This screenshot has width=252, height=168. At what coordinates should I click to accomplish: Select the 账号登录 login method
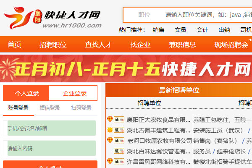[x=18, y=108]
